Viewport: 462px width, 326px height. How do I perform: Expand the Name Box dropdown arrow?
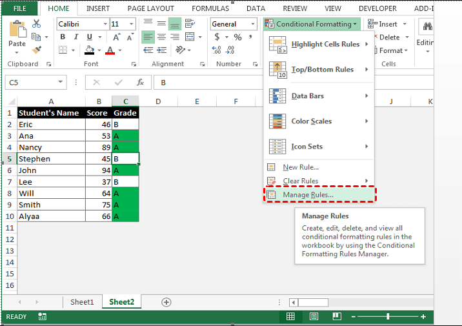point(61,83)
